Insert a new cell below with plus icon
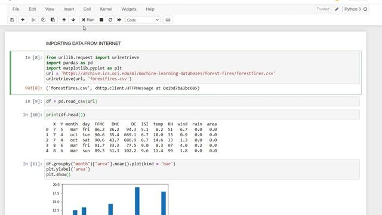Viewport: 382px width, 215px height. [x=23, y=20]
